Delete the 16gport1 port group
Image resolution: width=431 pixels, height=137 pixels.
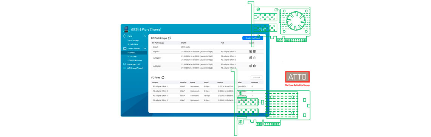pos(254,51)
